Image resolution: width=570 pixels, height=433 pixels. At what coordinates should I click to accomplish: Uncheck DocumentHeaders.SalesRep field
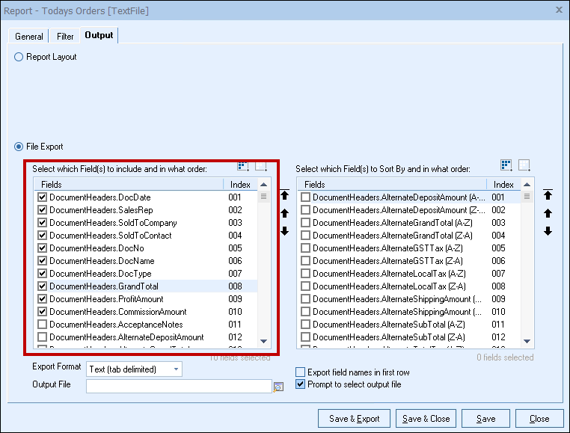[43, 210]
